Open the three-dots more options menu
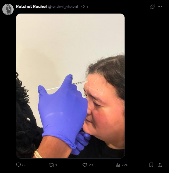 pos(160,7)
